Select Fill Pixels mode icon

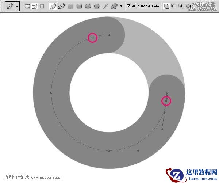point(42,6)
